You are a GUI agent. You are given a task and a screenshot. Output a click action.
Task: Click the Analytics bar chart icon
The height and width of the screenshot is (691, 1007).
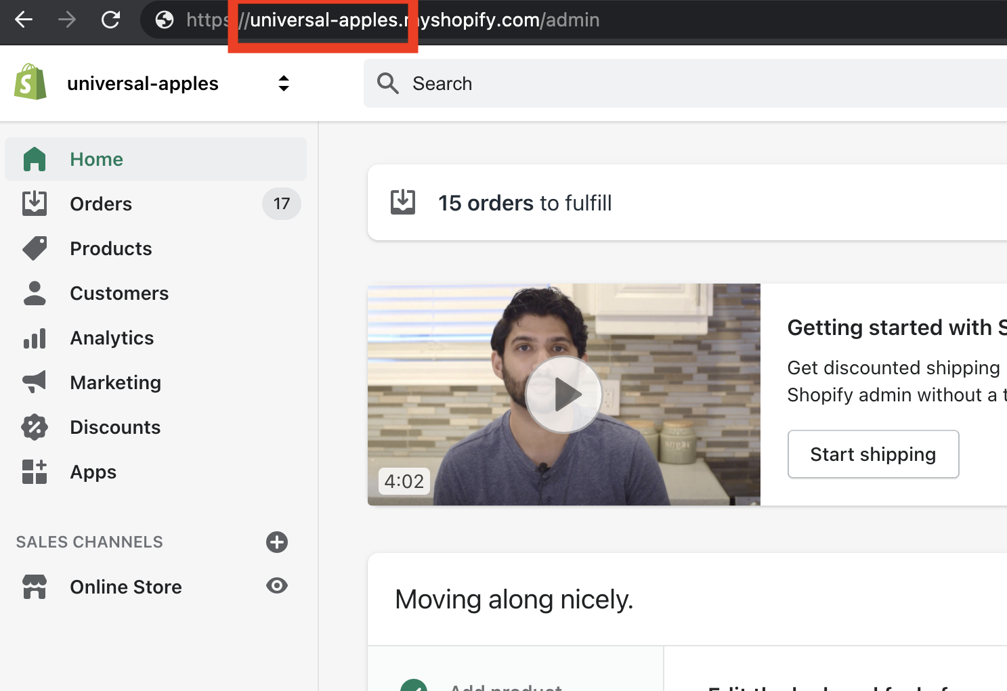35,338
